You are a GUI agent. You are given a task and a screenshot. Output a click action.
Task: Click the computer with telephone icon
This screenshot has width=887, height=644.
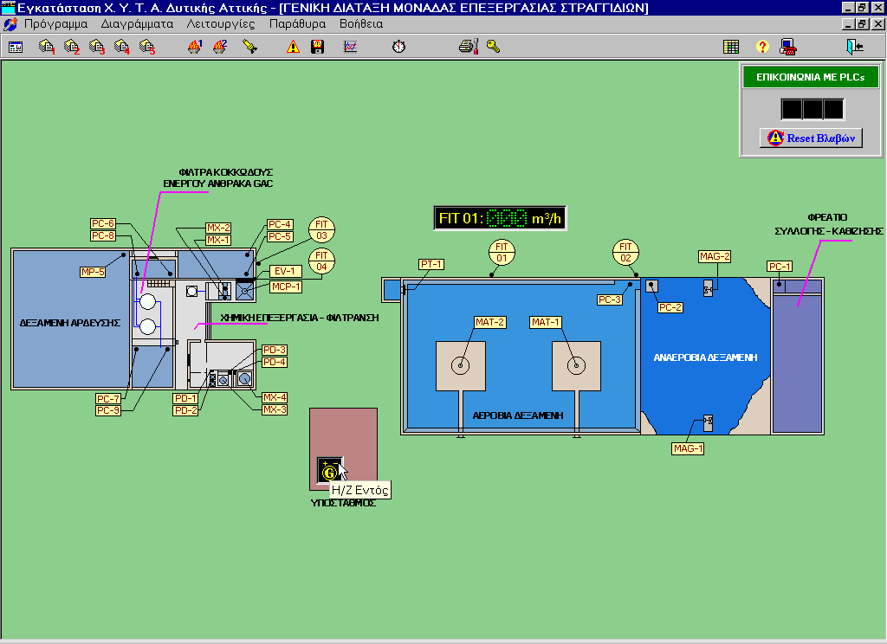click(x=787, y=47)
